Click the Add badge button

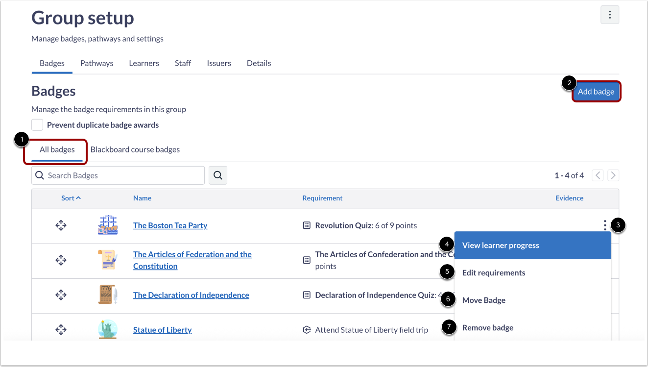tap(596, 92)
